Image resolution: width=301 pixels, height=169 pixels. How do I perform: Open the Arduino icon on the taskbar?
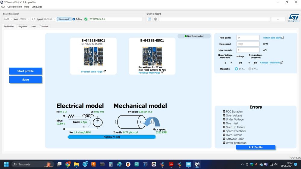pyautogui.click(x=137, y=164)
